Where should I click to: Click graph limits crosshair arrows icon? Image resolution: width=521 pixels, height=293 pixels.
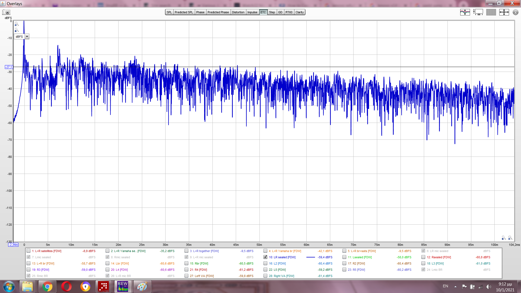click(x=504, y=12)
